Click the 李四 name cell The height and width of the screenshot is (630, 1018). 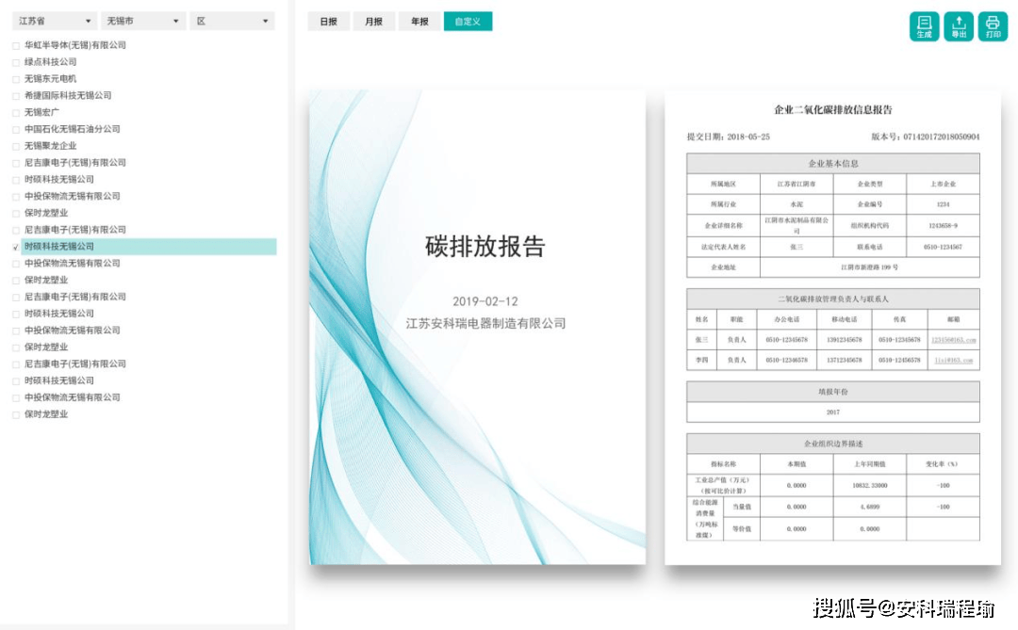pyautogui.click(x=702, y=360)
